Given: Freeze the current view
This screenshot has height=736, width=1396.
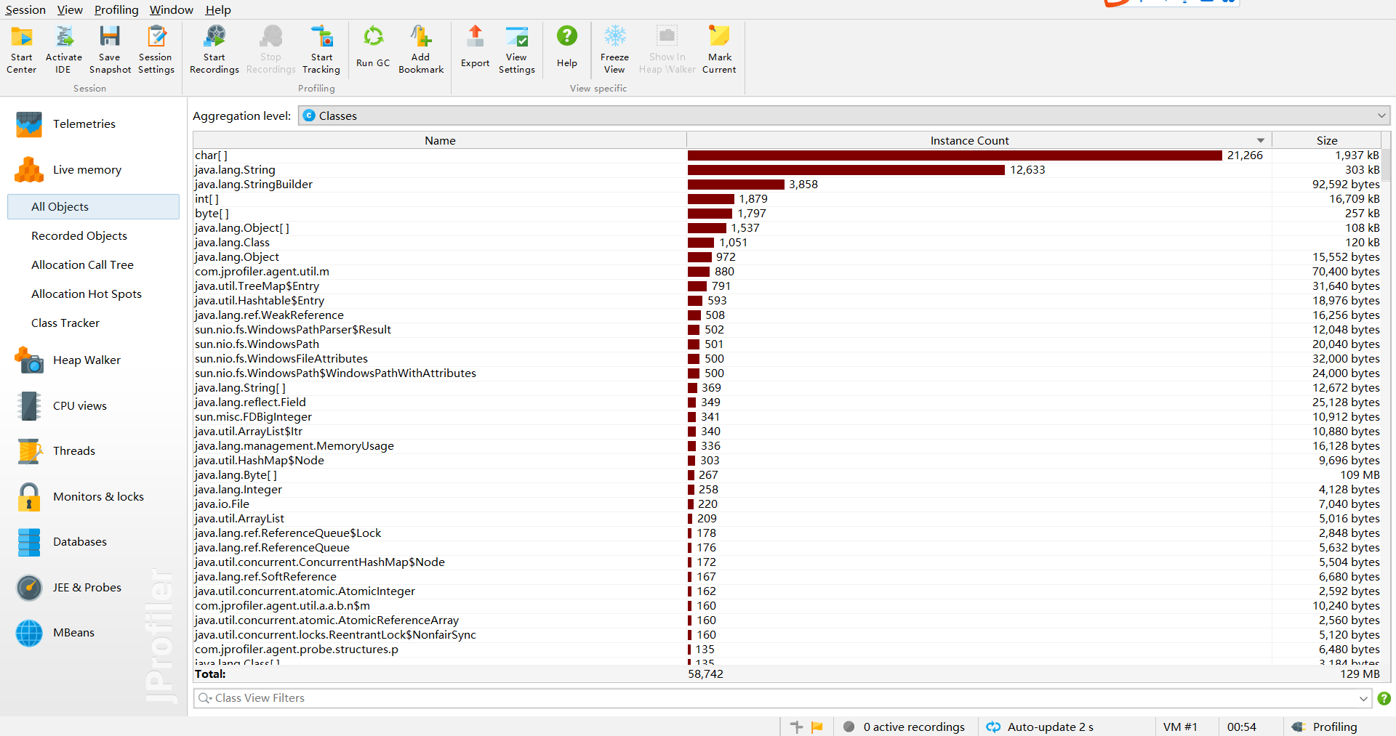Looking at the screenshot, I should click(615, 49).
